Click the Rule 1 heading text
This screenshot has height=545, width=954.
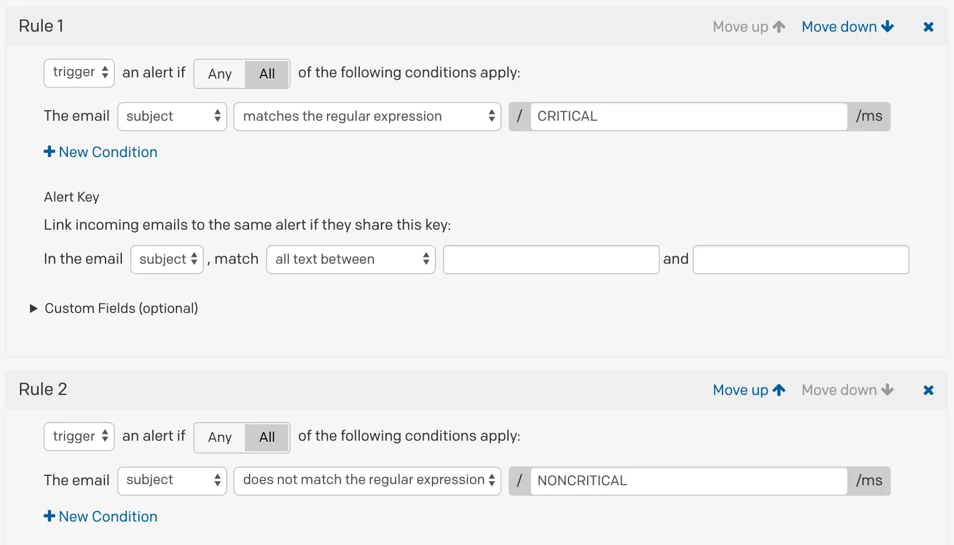(41, 26)
